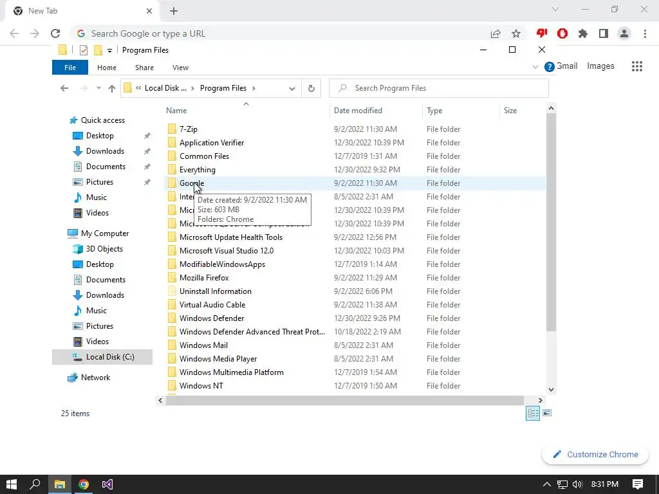This screenshot has width=659, height=494.
Task: Expand the Local Disk breadcrumb arrow
Action: point(192,88)
